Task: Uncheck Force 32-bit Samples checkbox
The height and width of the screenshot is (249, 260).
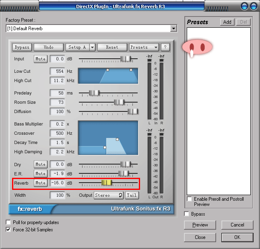Action: [8, 230]
